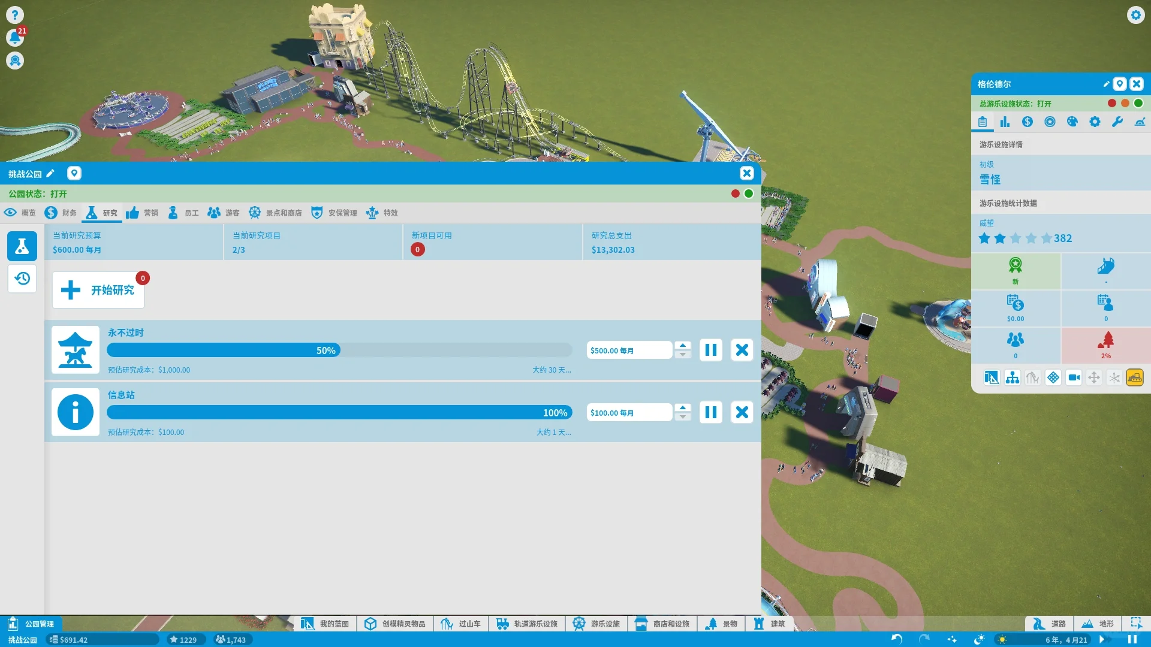Set ride status to open green dot
This screenshot has width=1151, height=647.
[x=1138, y=103]
